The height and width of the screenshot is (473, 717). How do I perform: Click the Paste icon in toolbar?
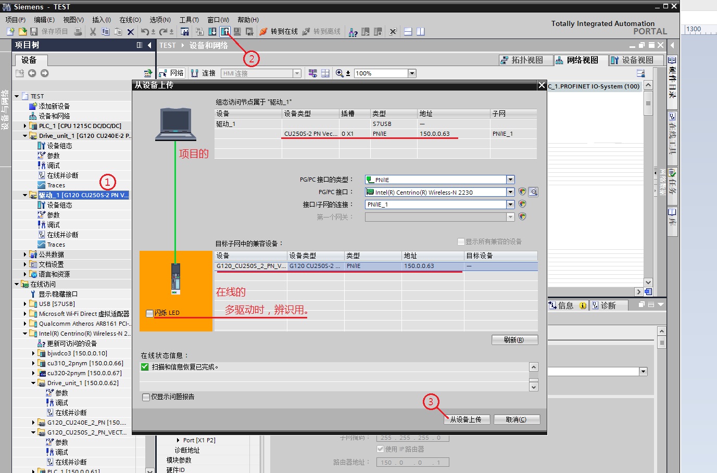pos(118,32)
